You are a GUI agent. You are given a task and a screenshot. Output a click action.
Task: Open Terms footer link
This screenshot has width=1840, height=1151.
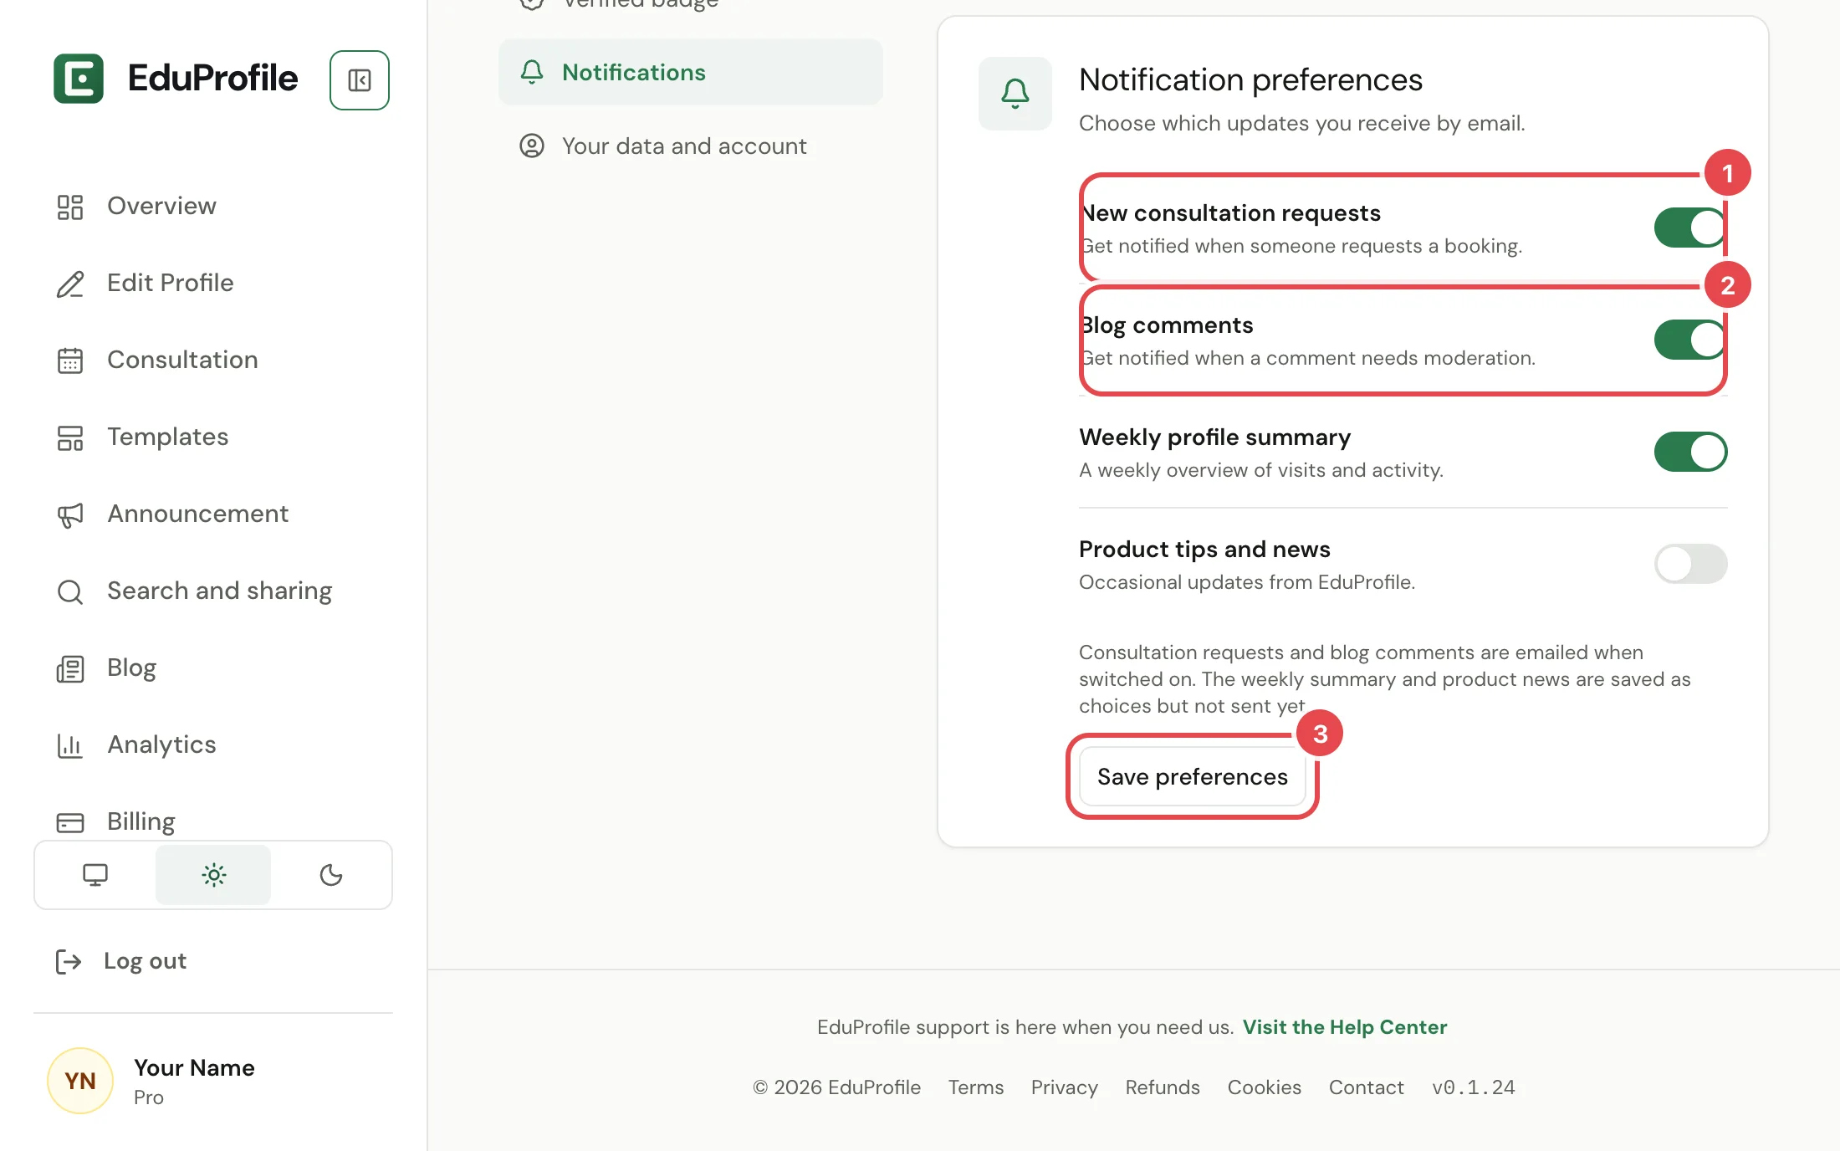point(975,1087)
